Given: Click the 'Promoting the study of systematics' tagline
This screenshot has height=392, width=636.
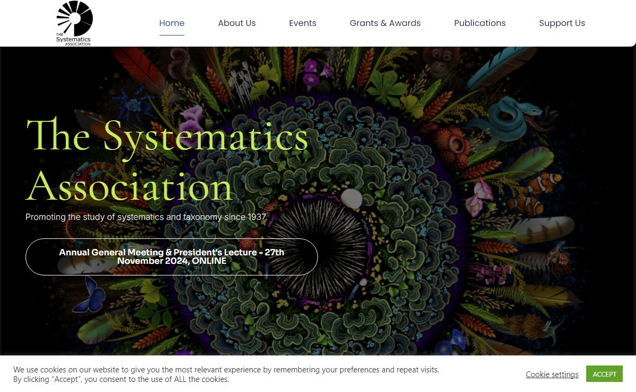Looking at the screenshot, I should [x=146, y=217].
